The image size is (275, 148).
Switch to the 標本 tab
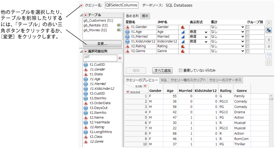coord(145,16)
